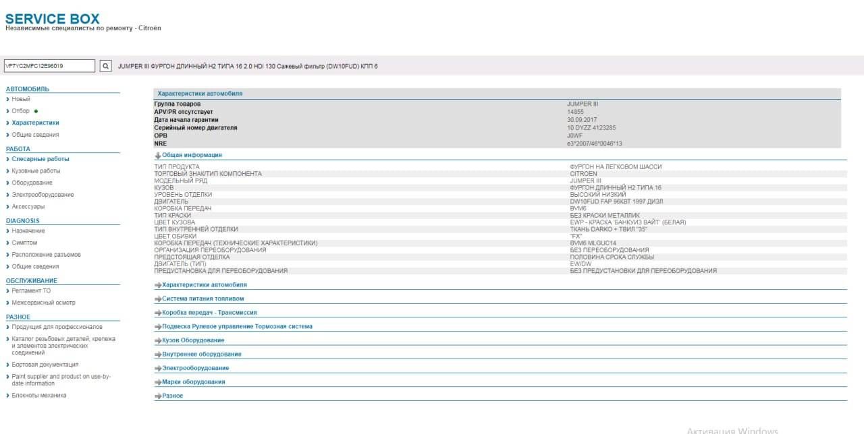Click arrow icon next to Электрооборудование section

(x=158, y=368)
